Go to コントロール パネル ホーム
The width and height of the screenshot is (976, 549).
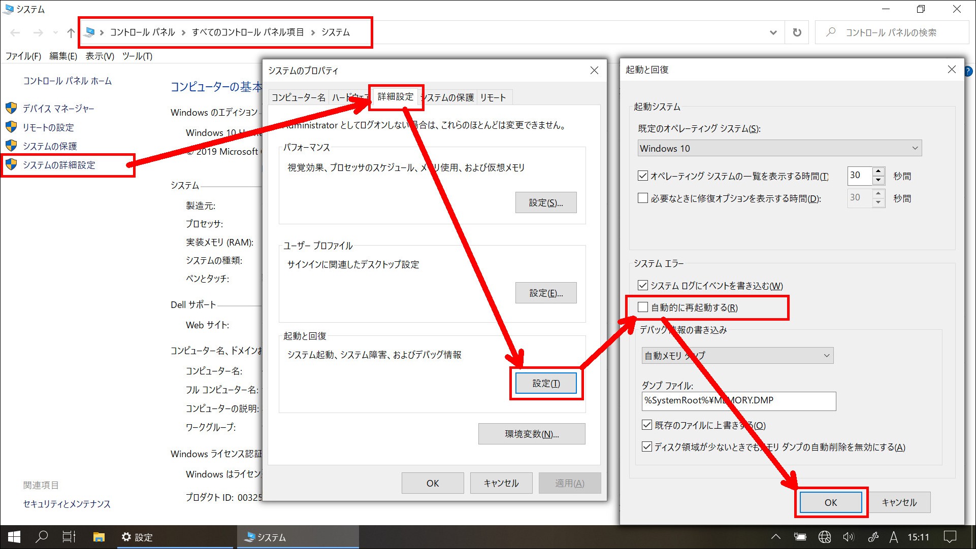coord(68,81)
